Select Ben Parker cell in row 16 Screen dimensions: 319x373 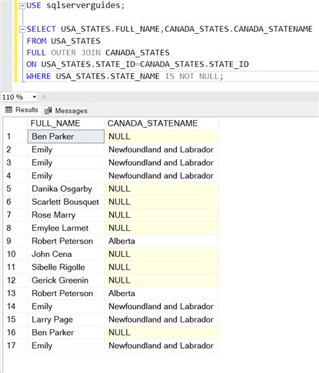pyautogui.click(x=66, y=333)
